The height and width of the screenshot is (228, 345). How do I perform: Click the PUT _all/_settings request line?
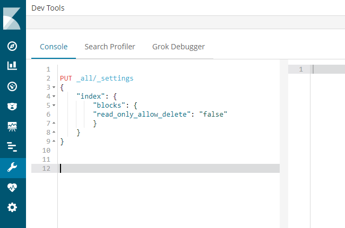(x=97, y=78)
